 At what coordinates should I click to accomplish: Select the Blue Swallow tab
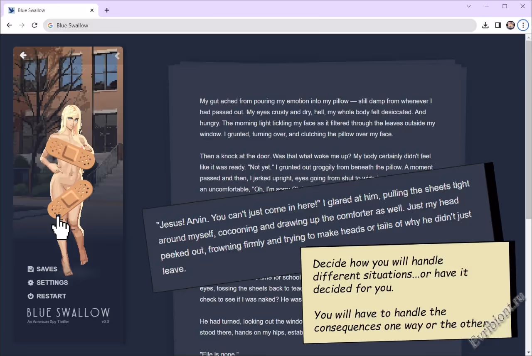click(x=46, y=10)
